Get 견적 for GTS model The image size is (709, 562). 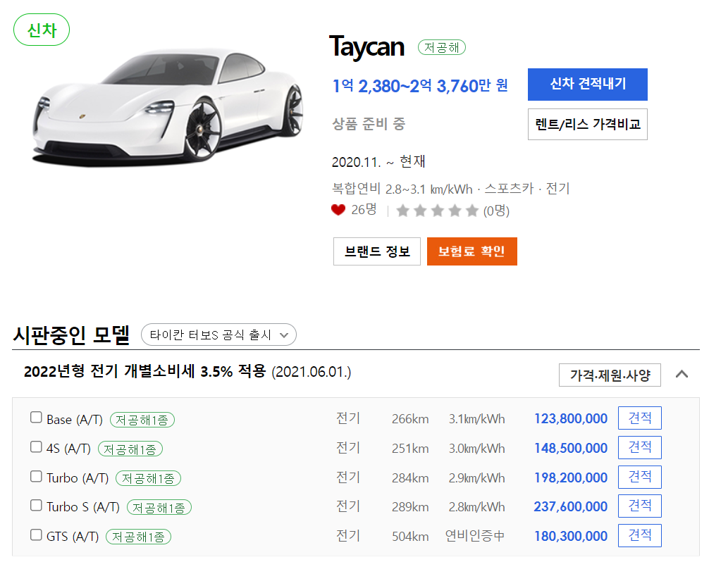640,535
